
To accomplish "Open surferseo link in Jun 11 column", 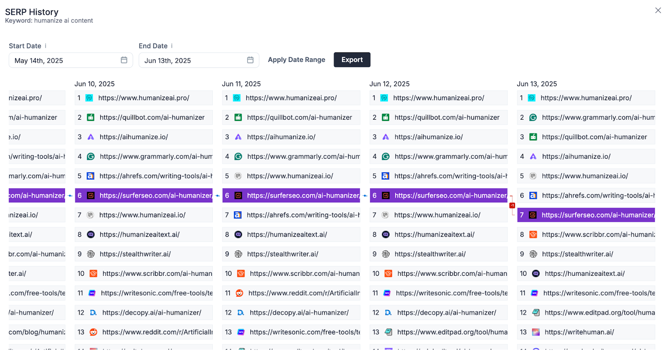I will 303,196.
